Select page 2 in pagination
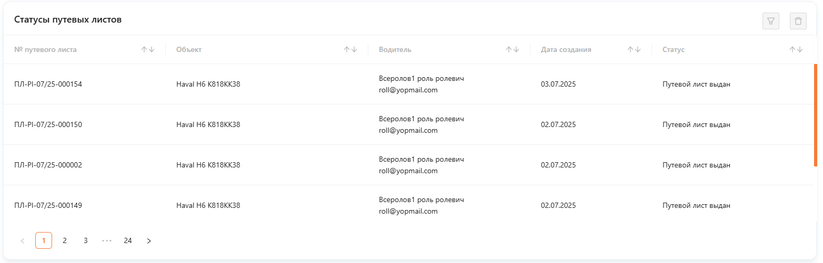 coord(65,240)
